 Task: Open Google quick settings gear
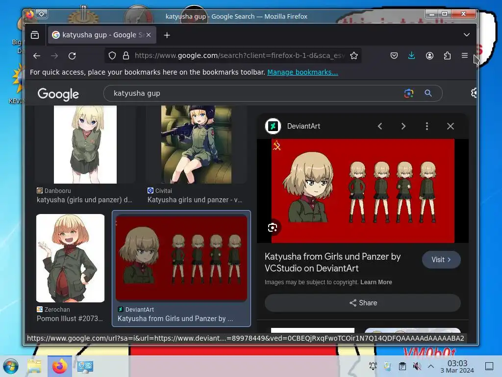click(x=474, y=93)
